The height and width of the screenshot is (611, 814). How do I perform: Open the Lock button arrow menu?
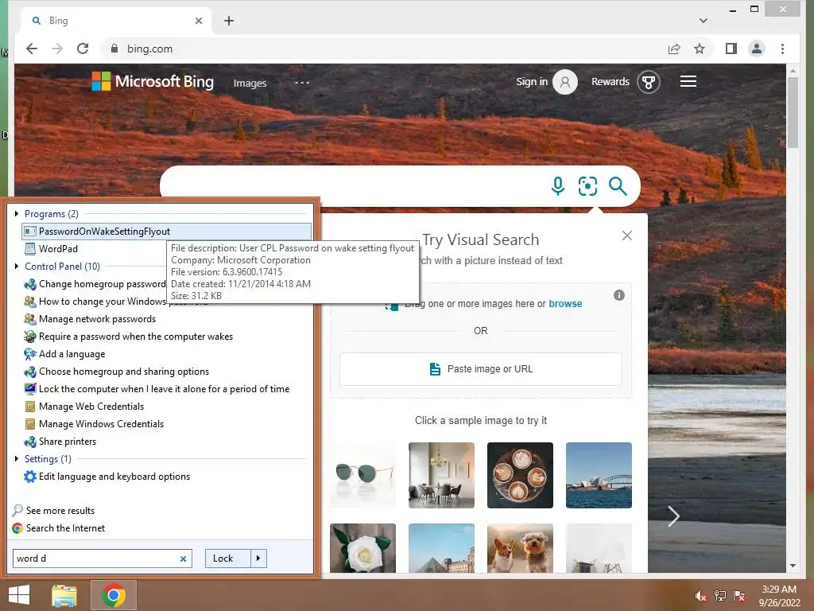coord(258,558)
